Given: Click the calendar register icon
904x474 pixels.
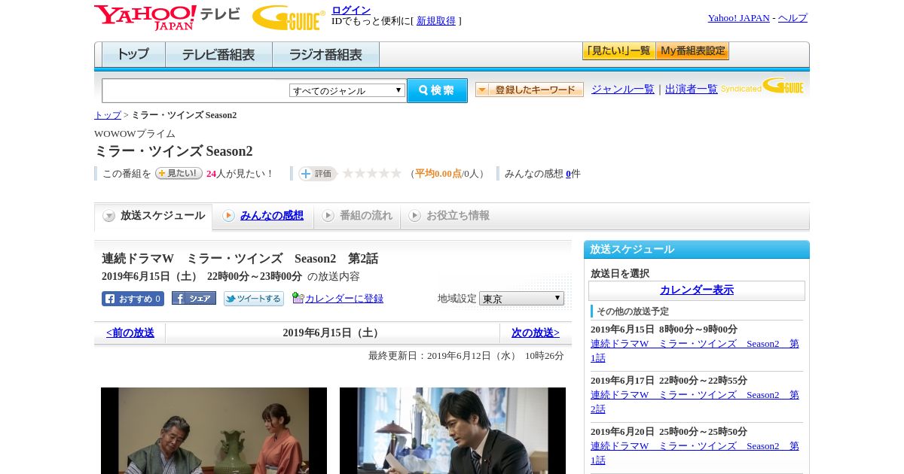Looking at the screenshot, I should [298, 298].
